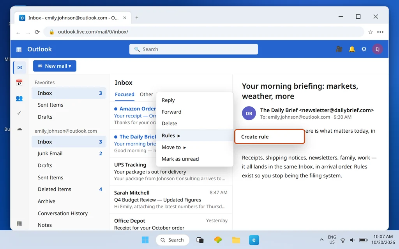Open the notifications bell
This screenshot has height=249, width=399.
tap(352, 49)
